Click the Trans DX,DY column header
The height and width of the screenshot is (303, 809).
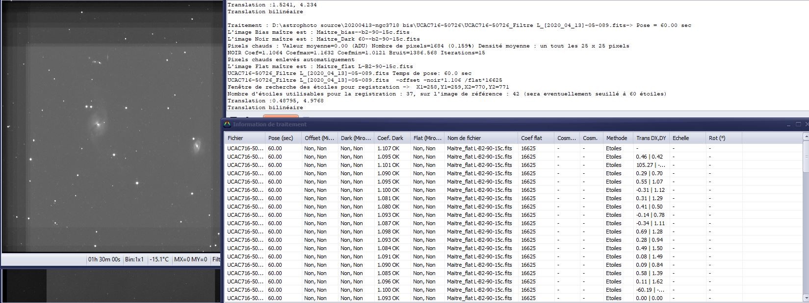click(x=651, y=138)
